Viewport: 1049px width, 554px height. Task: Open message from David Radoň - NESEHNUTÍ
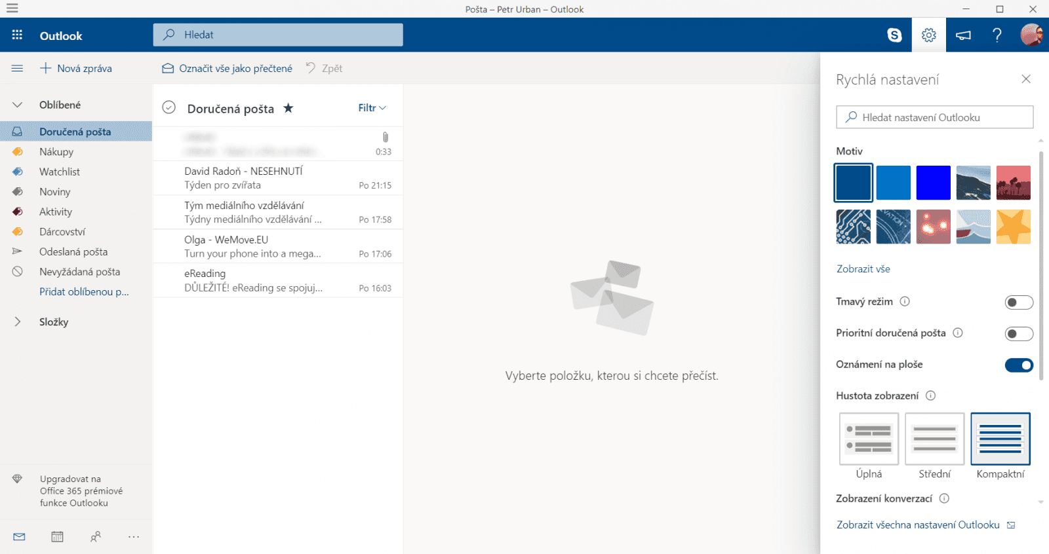pos(278,178)
